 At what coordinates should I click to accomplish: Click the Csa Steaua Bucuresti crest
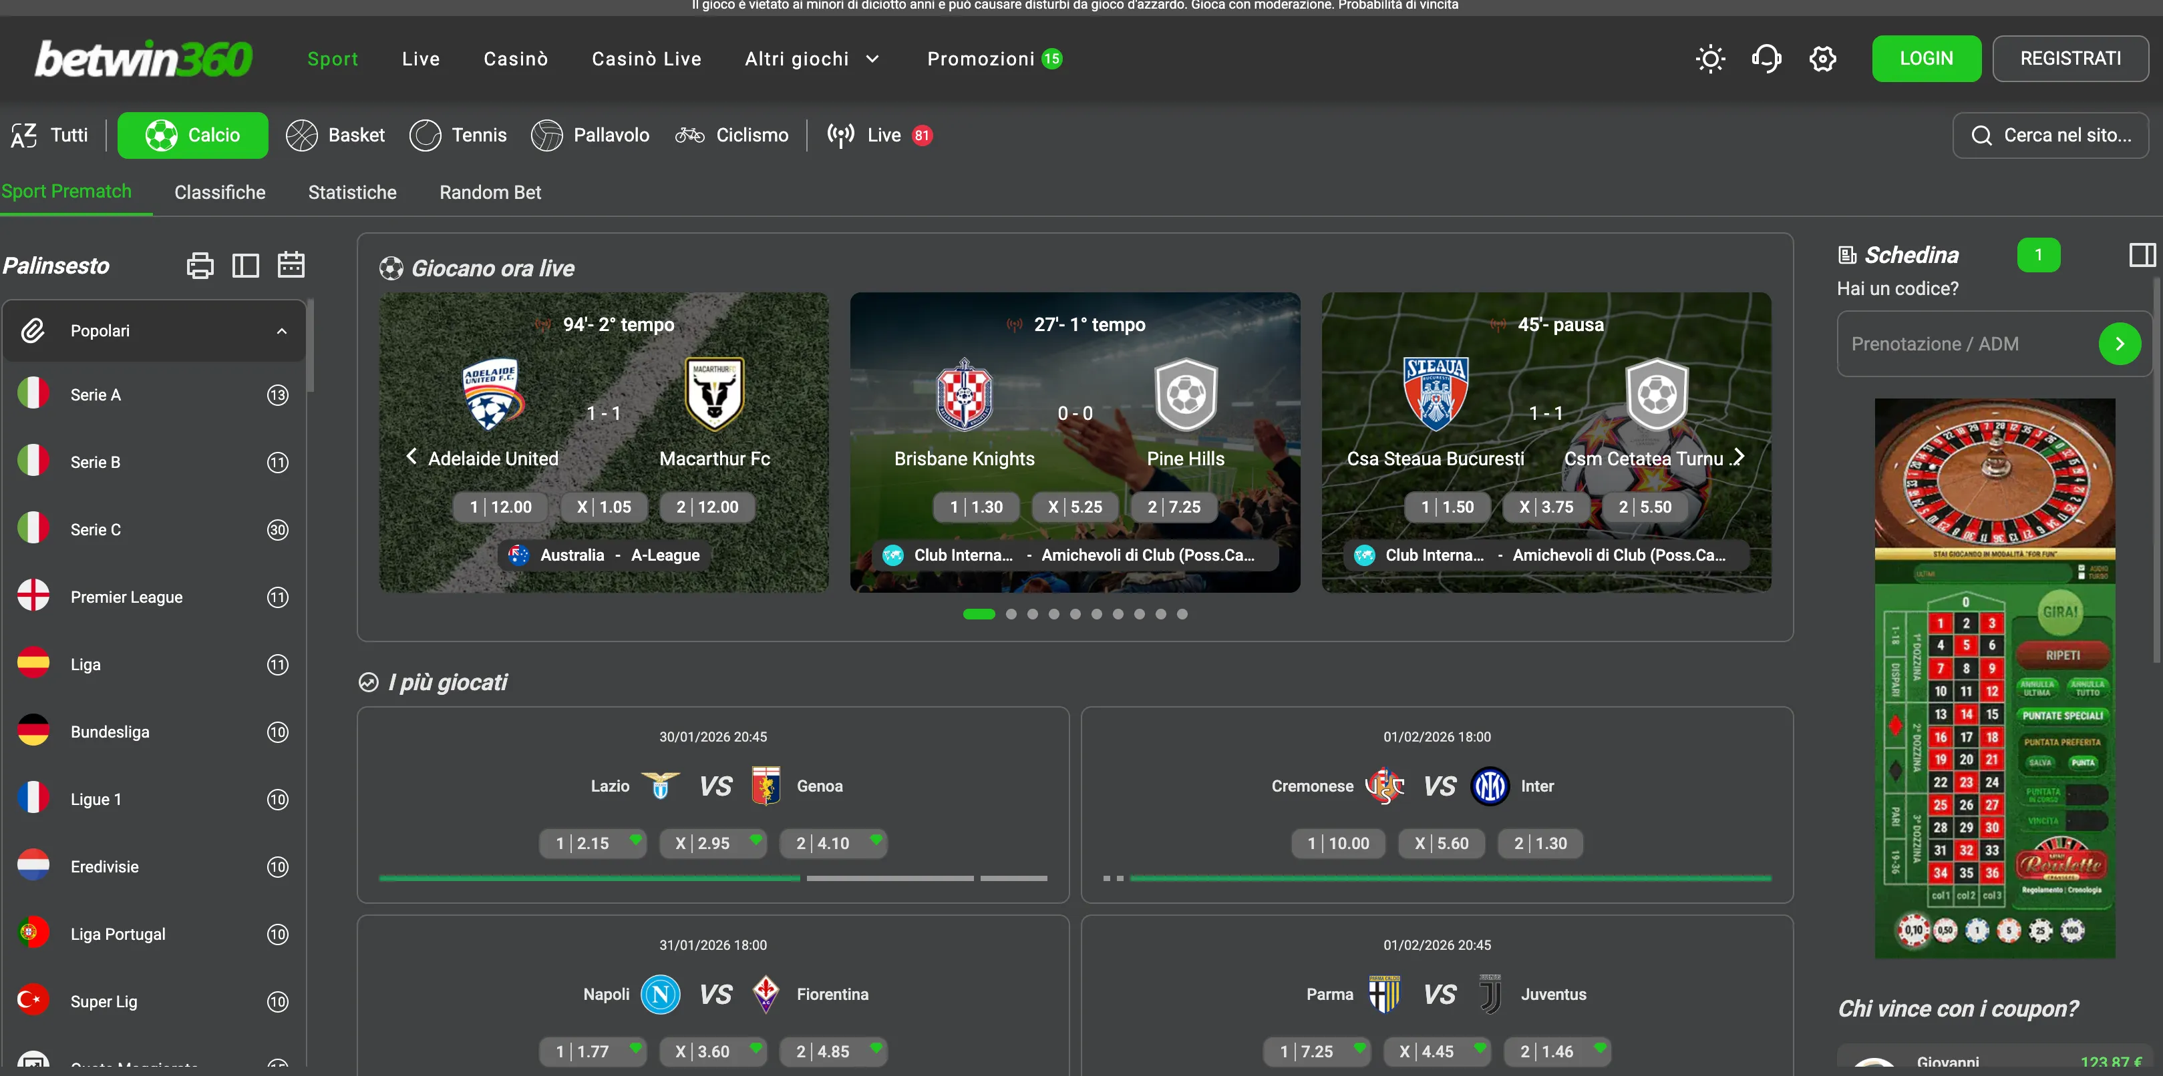(1435, 394)
